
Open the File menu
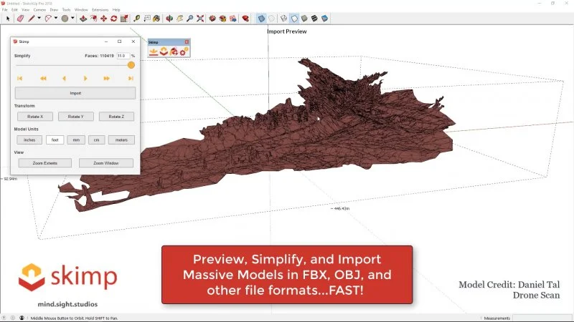coord(5,10)
